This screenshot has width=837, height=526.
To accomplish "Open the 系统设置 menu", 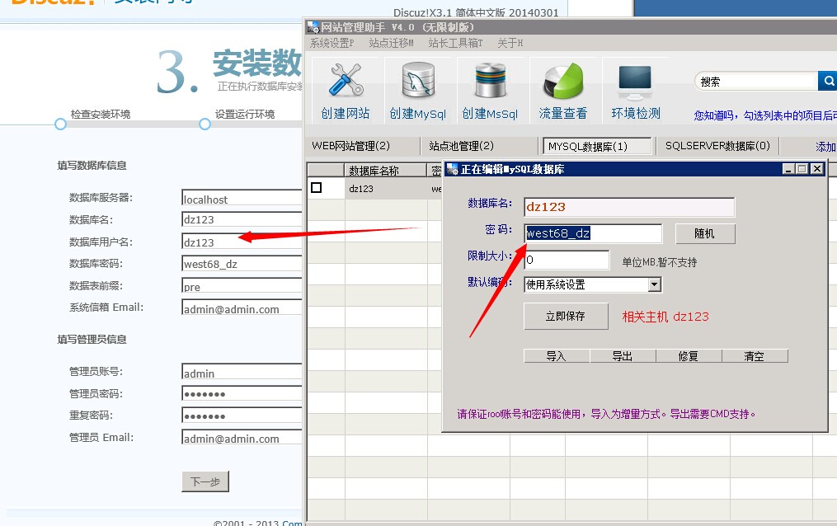I will click(x=332, y=43).
